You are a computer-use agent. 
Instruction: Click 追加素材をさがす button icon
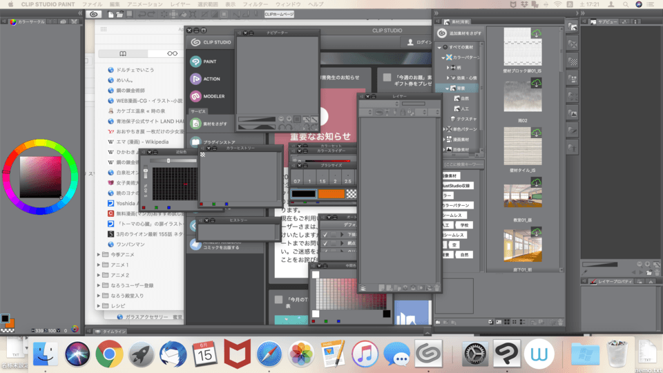click(442, 33)
